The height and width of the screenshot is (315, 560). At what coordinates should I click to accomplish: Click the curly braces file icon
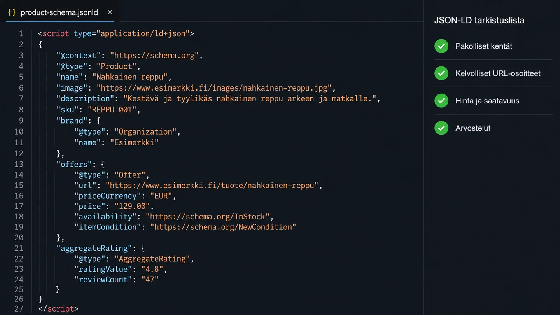(x=12, y=12)
